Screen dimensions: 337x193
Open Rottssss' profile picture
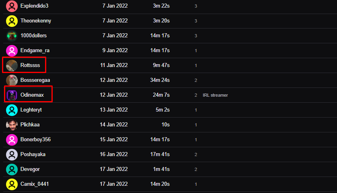pos(12,65)
